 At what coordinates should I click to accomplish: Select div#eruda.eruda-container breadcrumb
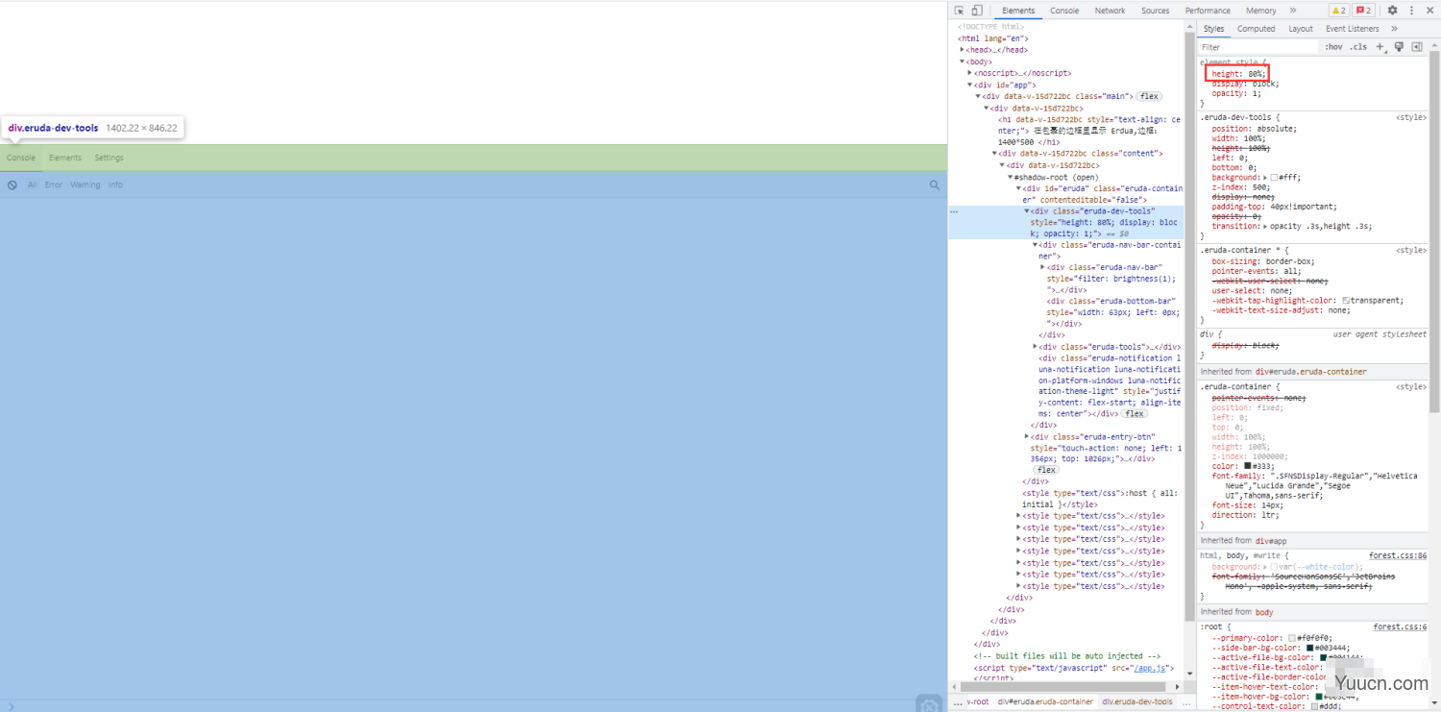click(1045, 702)
